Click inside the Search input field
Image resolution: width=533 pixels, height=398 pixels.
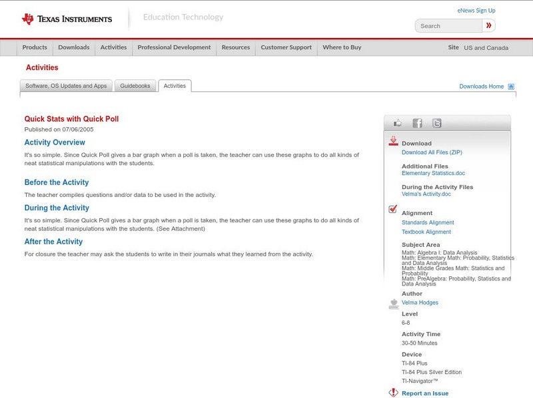click(x=446, y=25)
